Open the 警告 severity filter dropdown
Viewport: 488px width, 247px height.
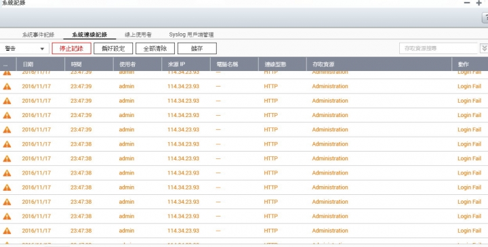coord(24,49)
